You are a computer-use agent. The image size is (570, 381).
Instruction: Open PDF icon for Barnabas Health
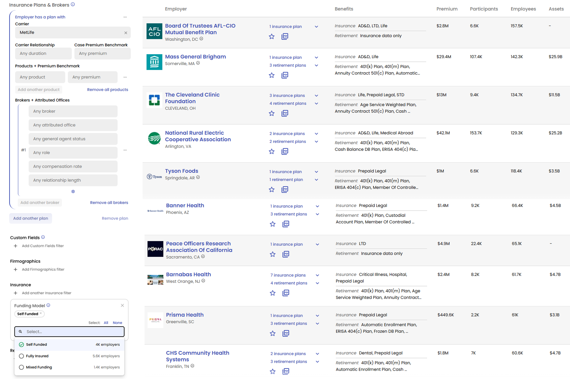[286, 293]
